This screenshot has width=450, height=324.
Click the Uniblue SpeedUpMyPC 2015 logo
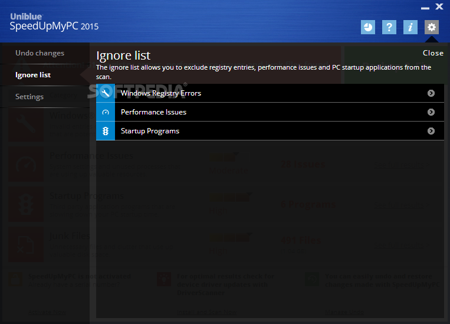pyautogui.click(x=54, y=22)
